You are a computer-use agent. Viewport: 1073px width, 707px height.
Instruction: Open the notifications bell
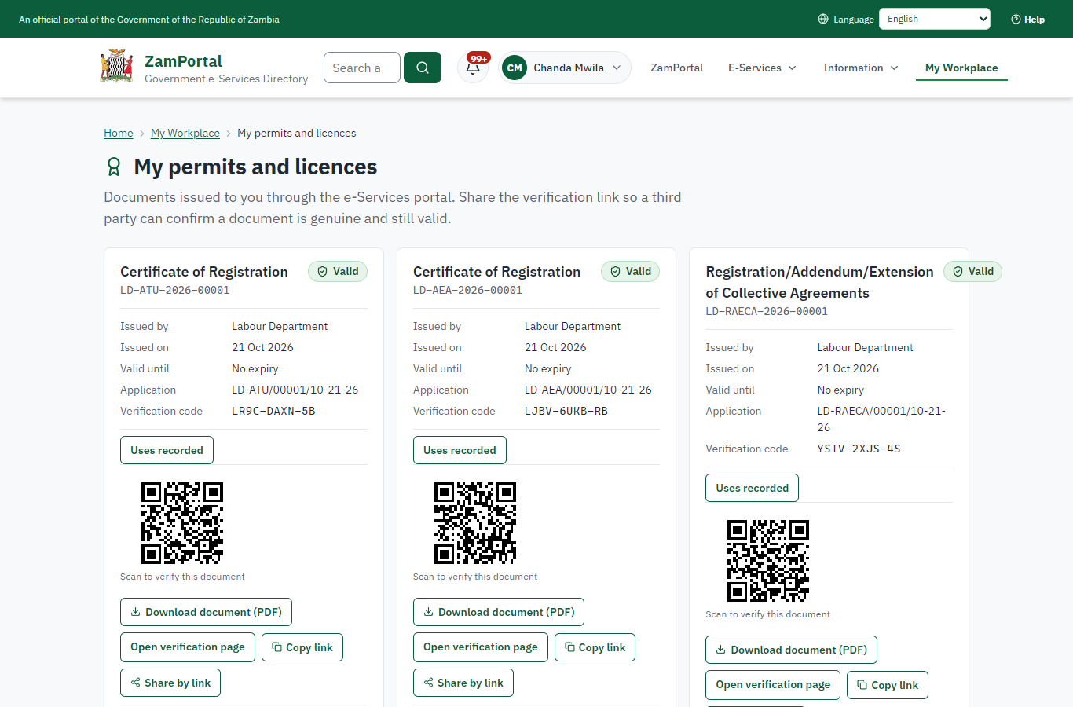(x=473, y=68)
